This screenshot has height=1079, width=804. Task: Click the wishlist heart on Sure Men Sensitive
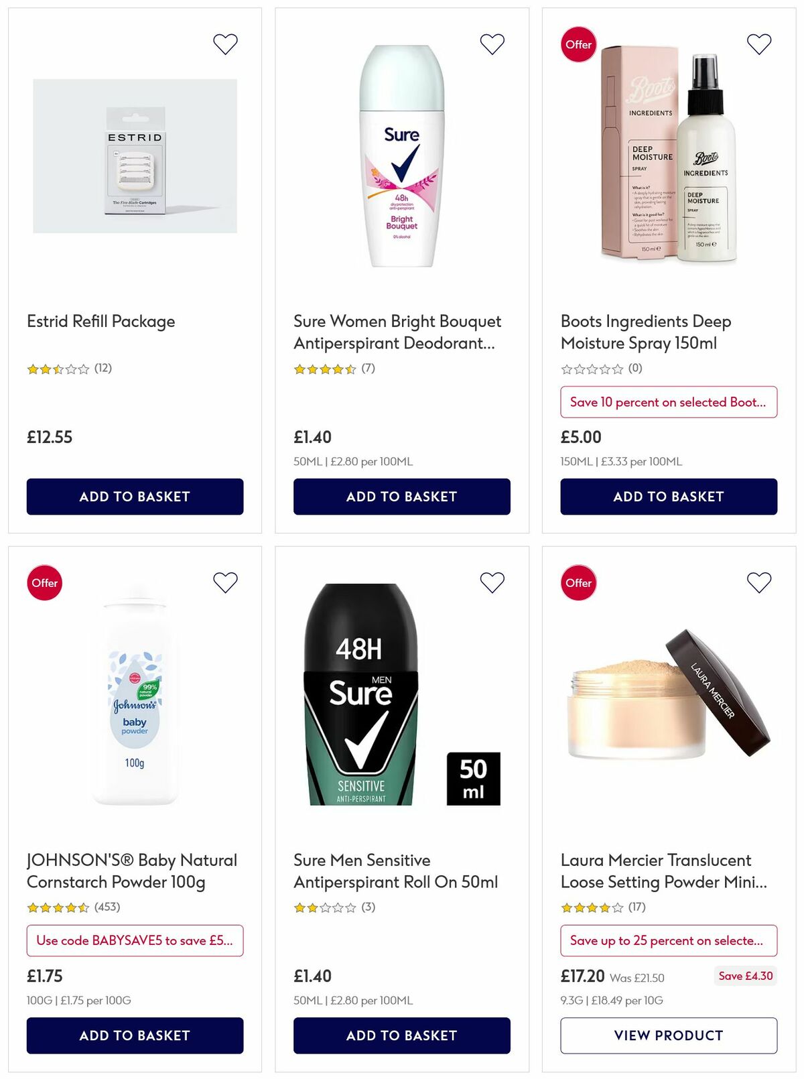click(492, 582)
